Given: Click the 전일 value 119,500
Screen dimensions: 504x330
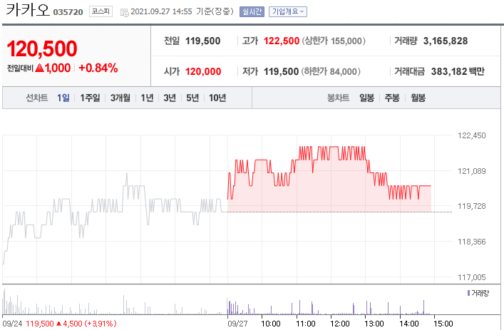Looking at the screenshot, I should [x=203, y=41].
